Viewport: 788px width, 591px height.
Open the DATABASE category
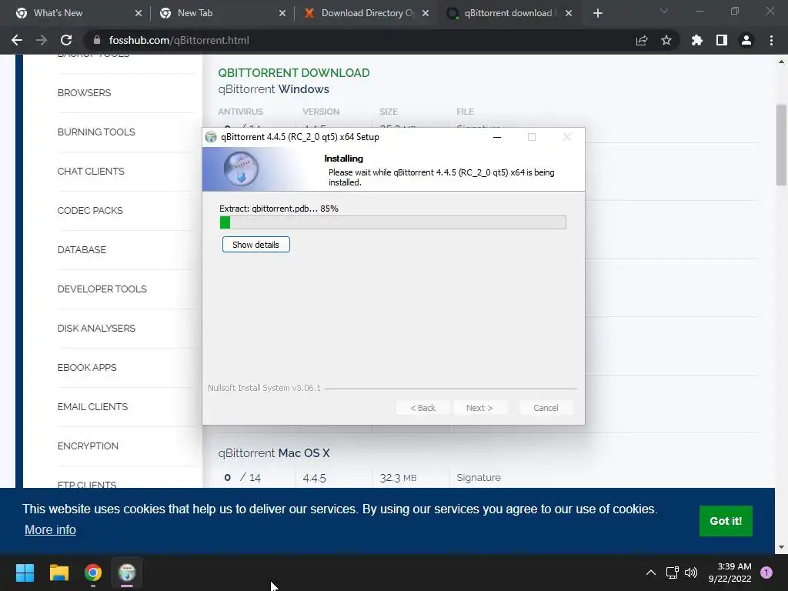(x=82, y=250)
